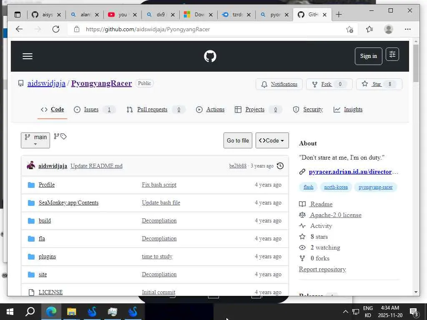Switch to the Issues tab
Image resolution: width=427 pixels, height=320 pixels.
point(94,110)
